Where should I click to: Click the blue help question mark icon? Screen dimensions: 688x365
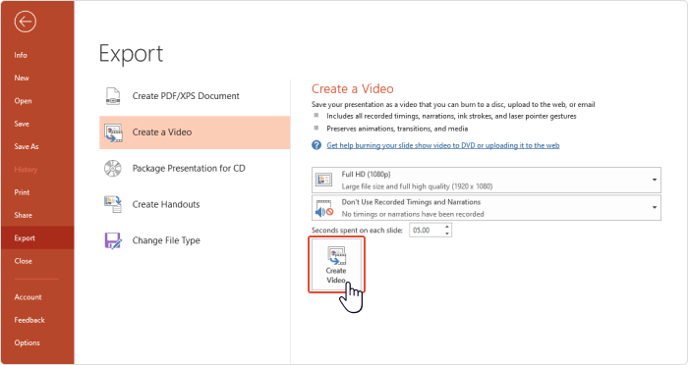click(316, 145)
